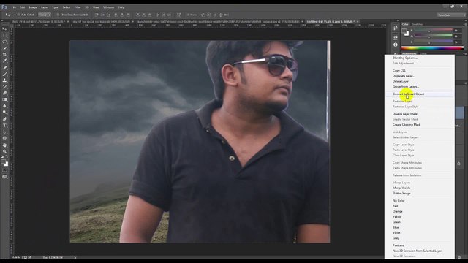Open the Filter menu

click(x=78, y=7)
